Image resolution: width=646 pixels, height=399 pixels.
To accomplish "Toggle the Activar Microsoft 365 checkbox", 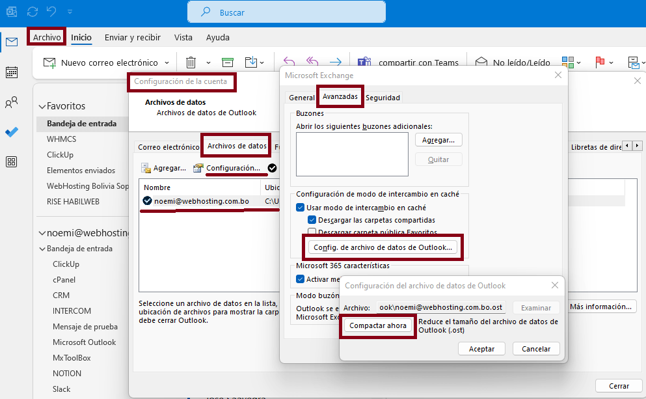I will [x=301, y=279].
